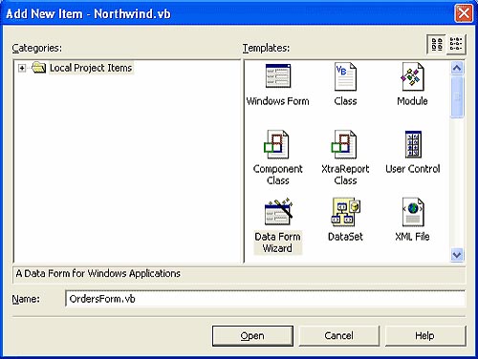Choose the XtraReport Class template icon
Screen dimensions: 478x359
click(x=344, y=144)
